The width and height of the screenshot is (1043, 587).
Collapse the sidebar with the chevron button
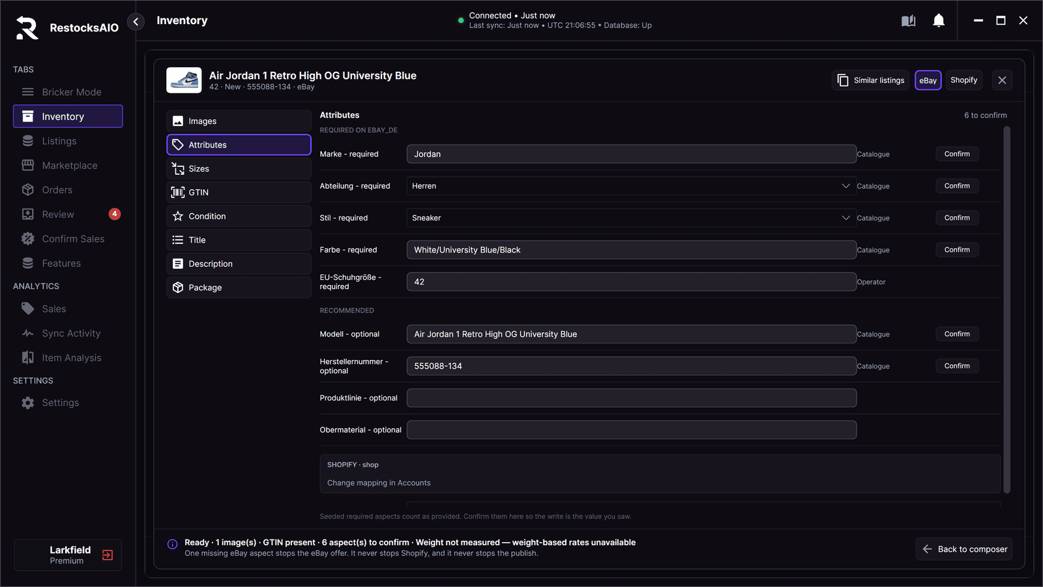click(136, 22)
